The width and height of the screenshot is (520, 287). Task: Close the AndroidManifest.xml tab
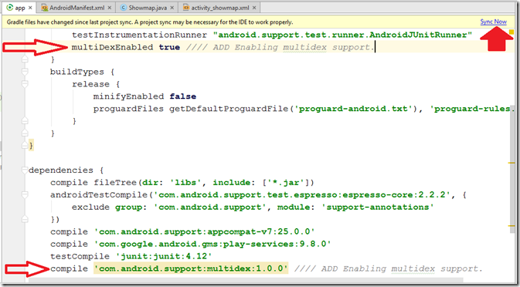[110, 8]
